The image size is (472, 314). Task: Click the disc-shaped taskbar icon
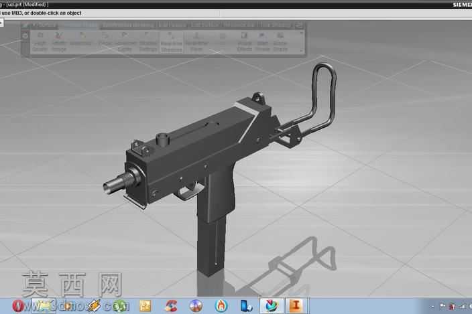[196, 306]
